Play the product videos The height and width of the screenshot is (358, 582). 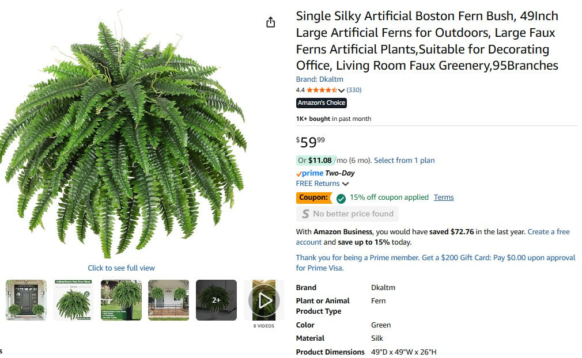264,299
